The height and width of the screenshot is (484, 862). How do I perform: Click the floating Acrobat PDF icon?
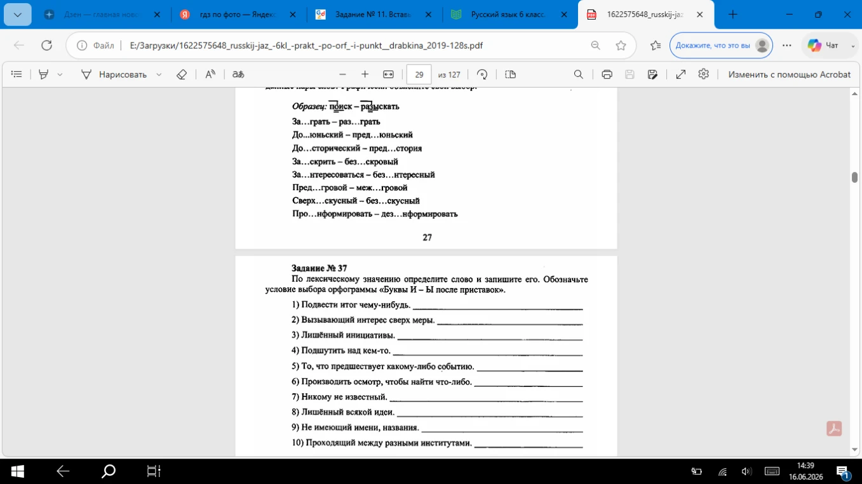click(834, 429)
